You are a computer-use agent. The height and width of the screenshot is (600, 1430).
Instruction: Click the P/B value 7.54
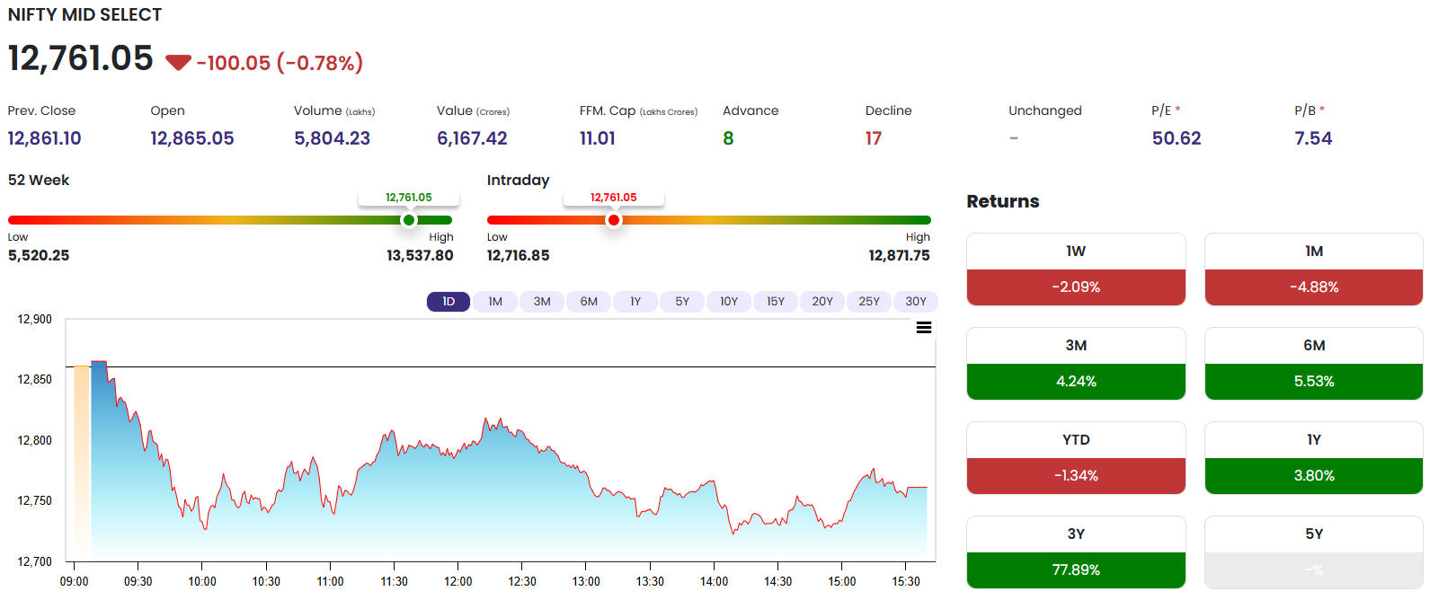point(1313,138)
